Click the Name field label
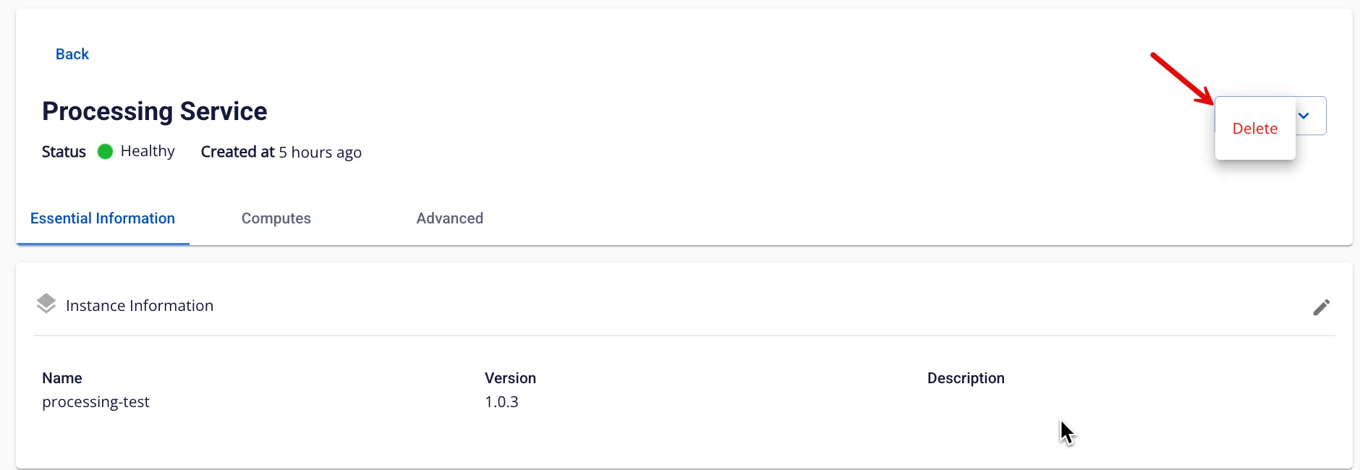 [x=62, y=378]
